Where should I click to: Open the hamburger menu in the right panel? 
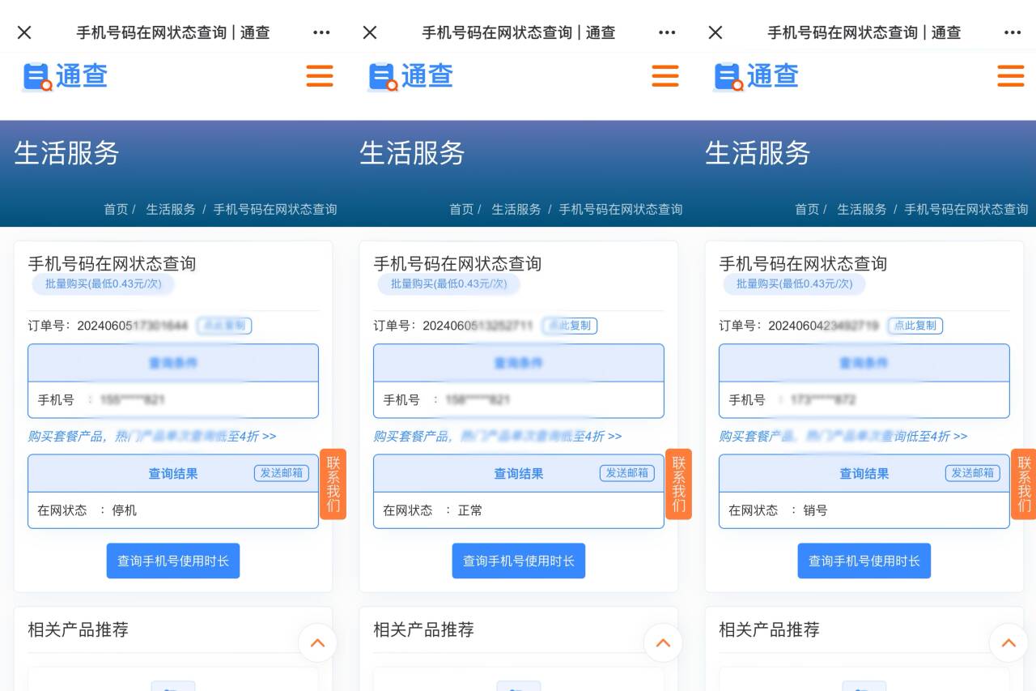[1011, 75]
